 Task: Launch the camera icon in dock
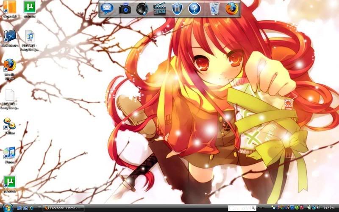coord(125,8)
